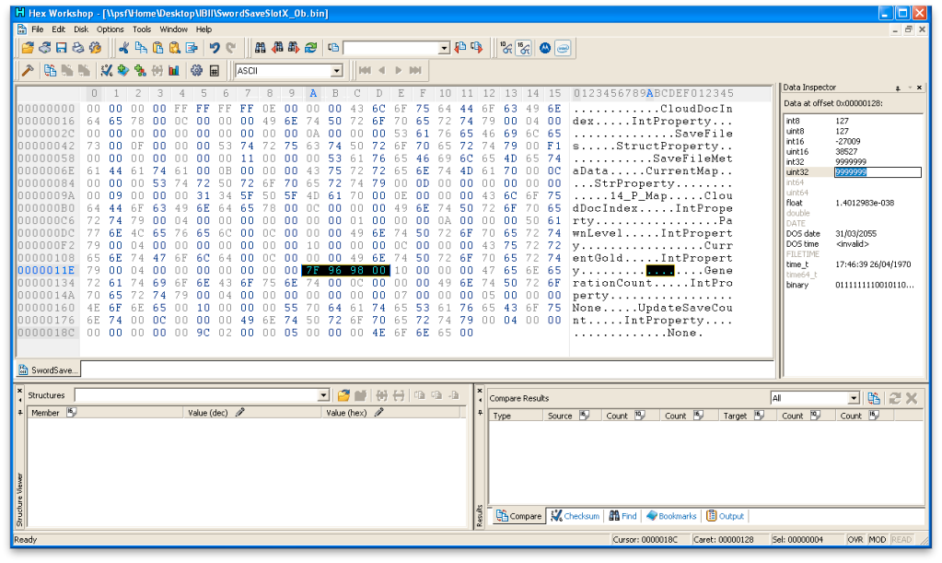942x563 pixels.
Task: Open structure library folder icon in Structures panel
Action: tap(343, 395)
